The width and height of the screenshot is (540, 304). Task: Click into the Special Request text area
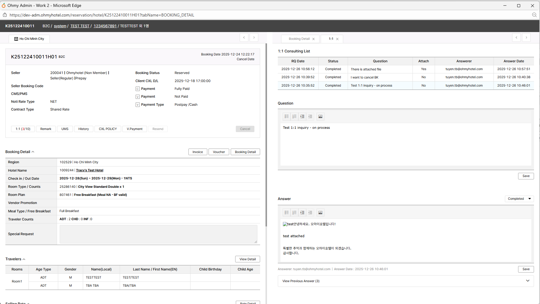tap(158, 234)
